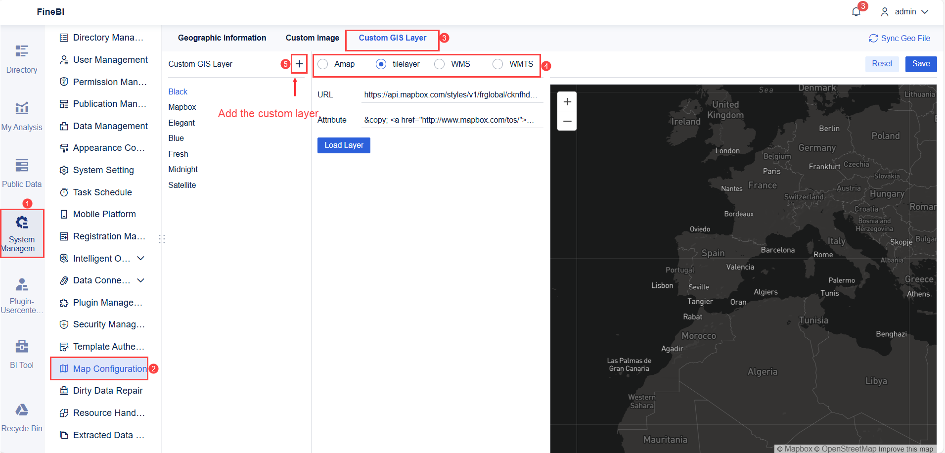Screen dimensions: 945x453
Task: Open User Management menu entry
Action: click(x=103, y=60)
